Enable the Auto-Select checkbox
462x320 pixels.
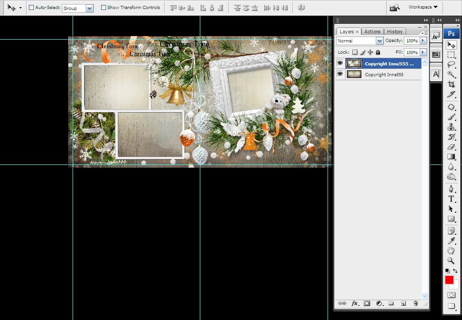pos(31,8)
